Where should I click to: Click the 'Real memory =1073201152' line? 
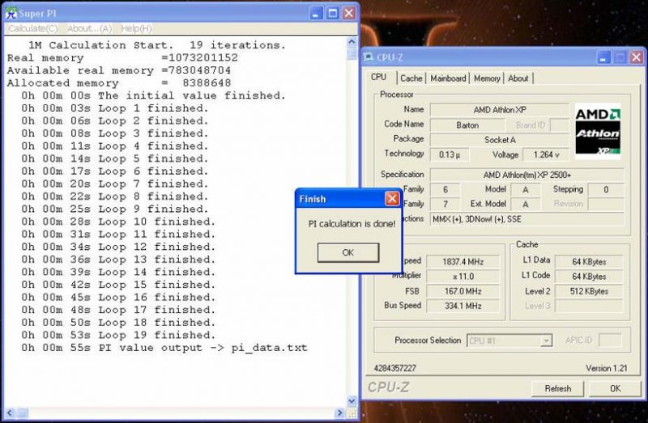pyautogui.click(x=122, y=57)
